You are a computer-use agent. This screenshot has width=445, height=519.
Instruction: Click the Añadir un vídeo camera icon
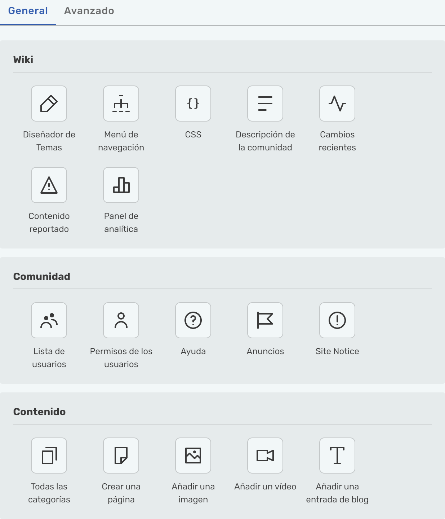265,456
